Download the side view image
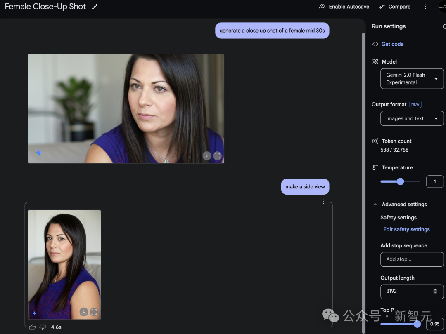 pos(84,312)
